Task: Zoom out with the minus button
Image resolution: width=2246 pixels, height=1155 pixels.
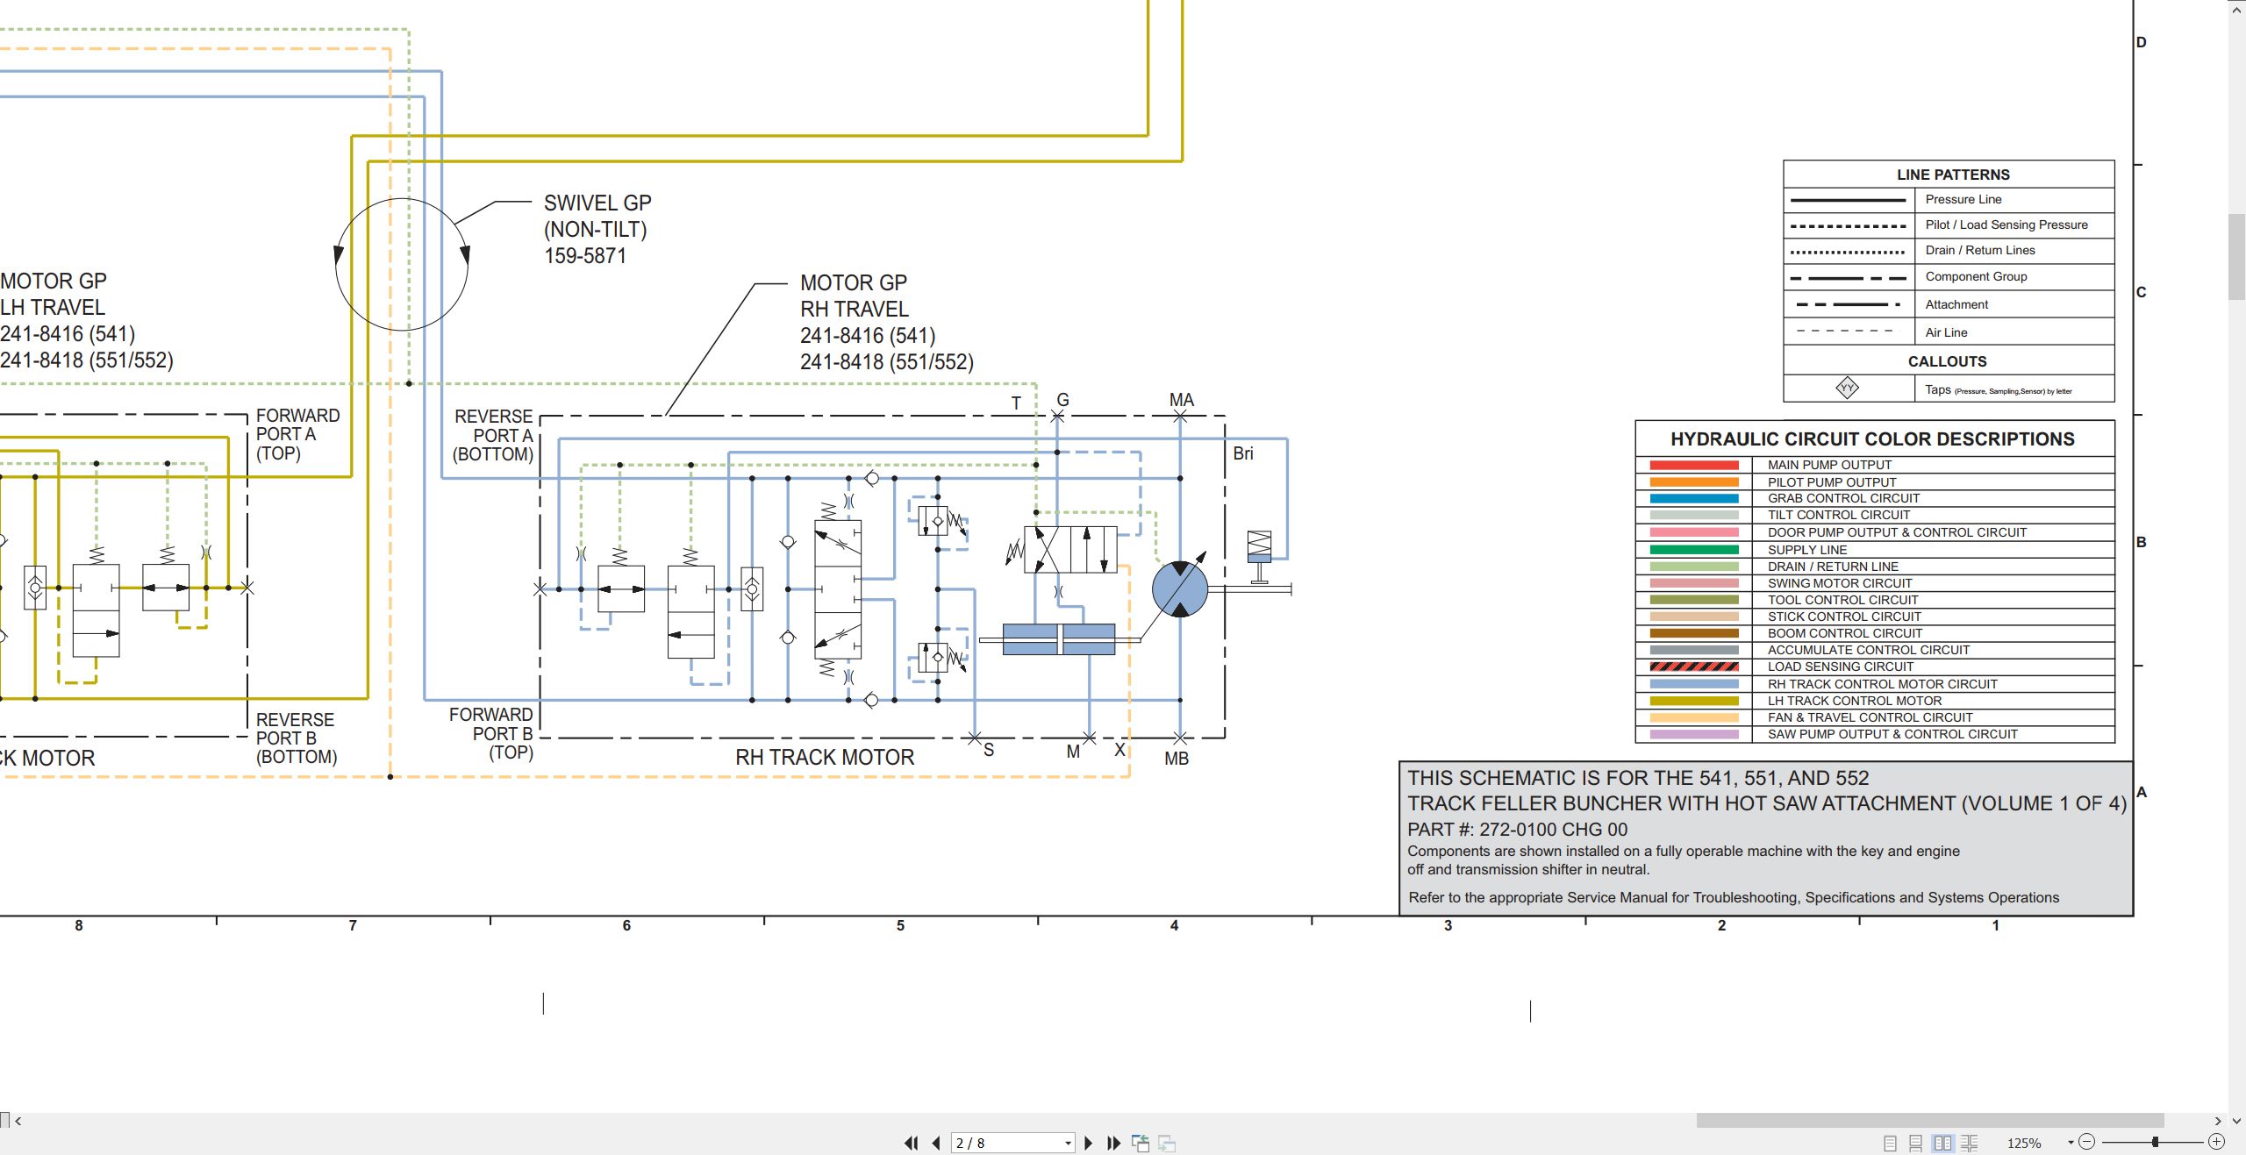Action: (2087, 1142)
